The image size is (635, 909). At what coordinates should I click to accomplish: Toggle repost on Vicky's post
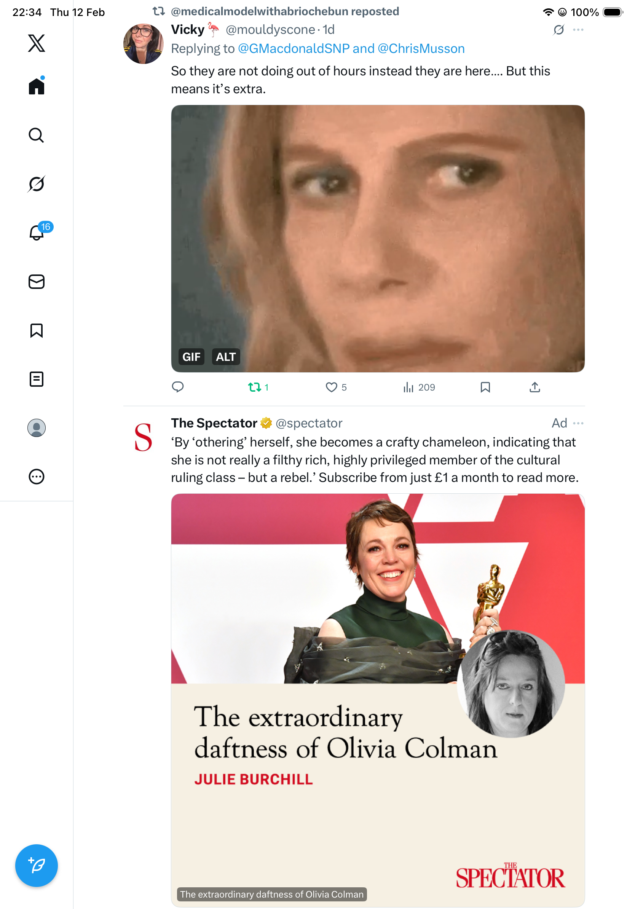[258, 387]
